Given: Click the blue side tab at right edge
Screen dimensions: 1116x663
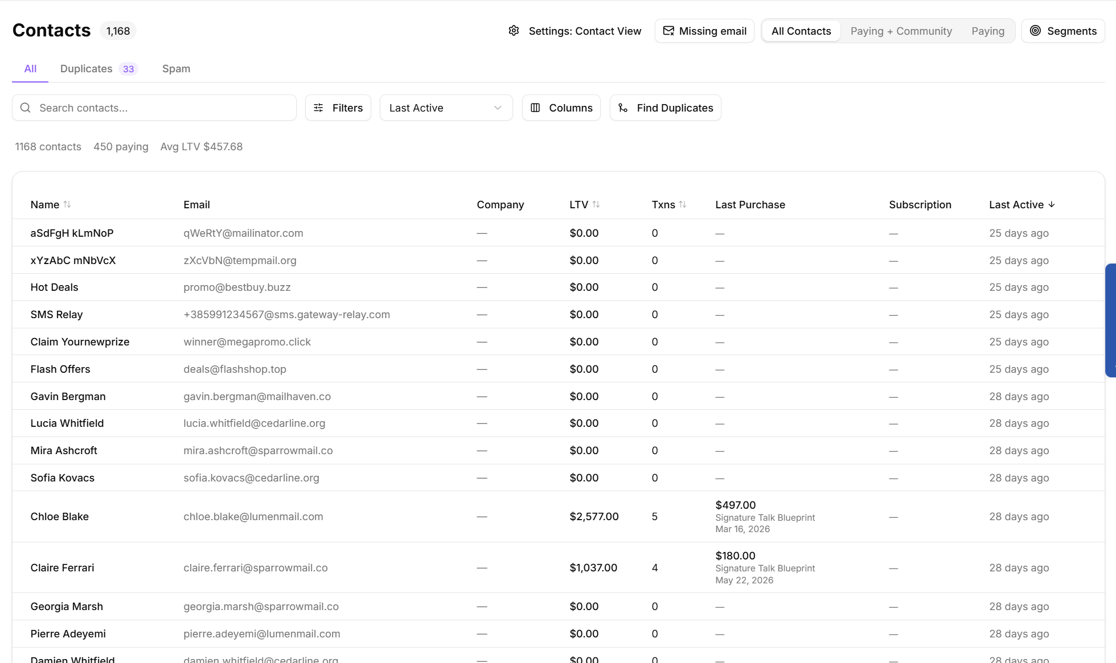Looking at the screenshot, I should coord(1111,320).
